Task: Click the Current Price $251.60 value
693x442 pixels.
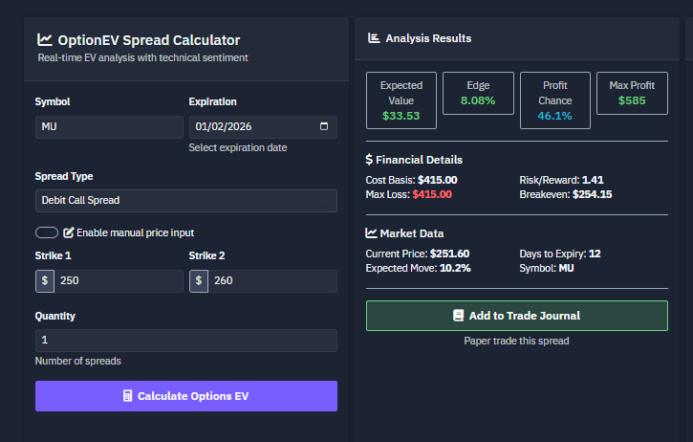Action: tap(449, 254)
